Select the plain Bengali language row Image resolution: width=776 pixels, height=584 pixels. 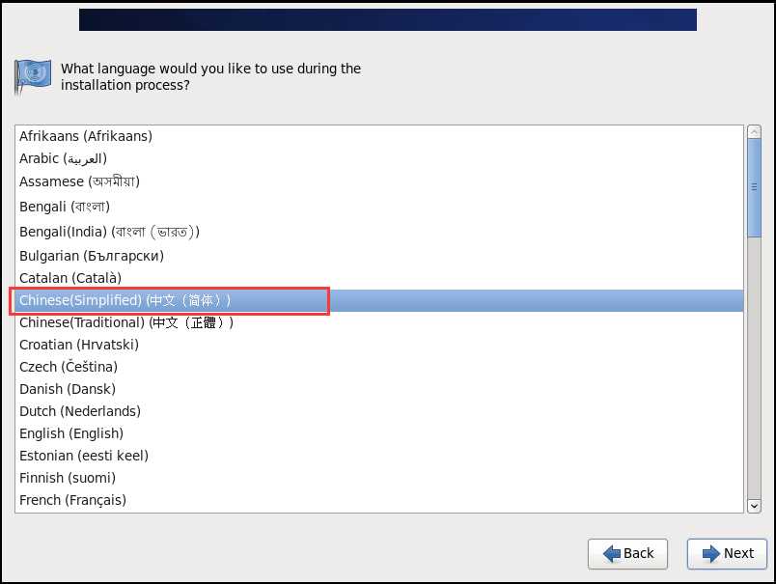pyautogui.click(x=379, y=207)
